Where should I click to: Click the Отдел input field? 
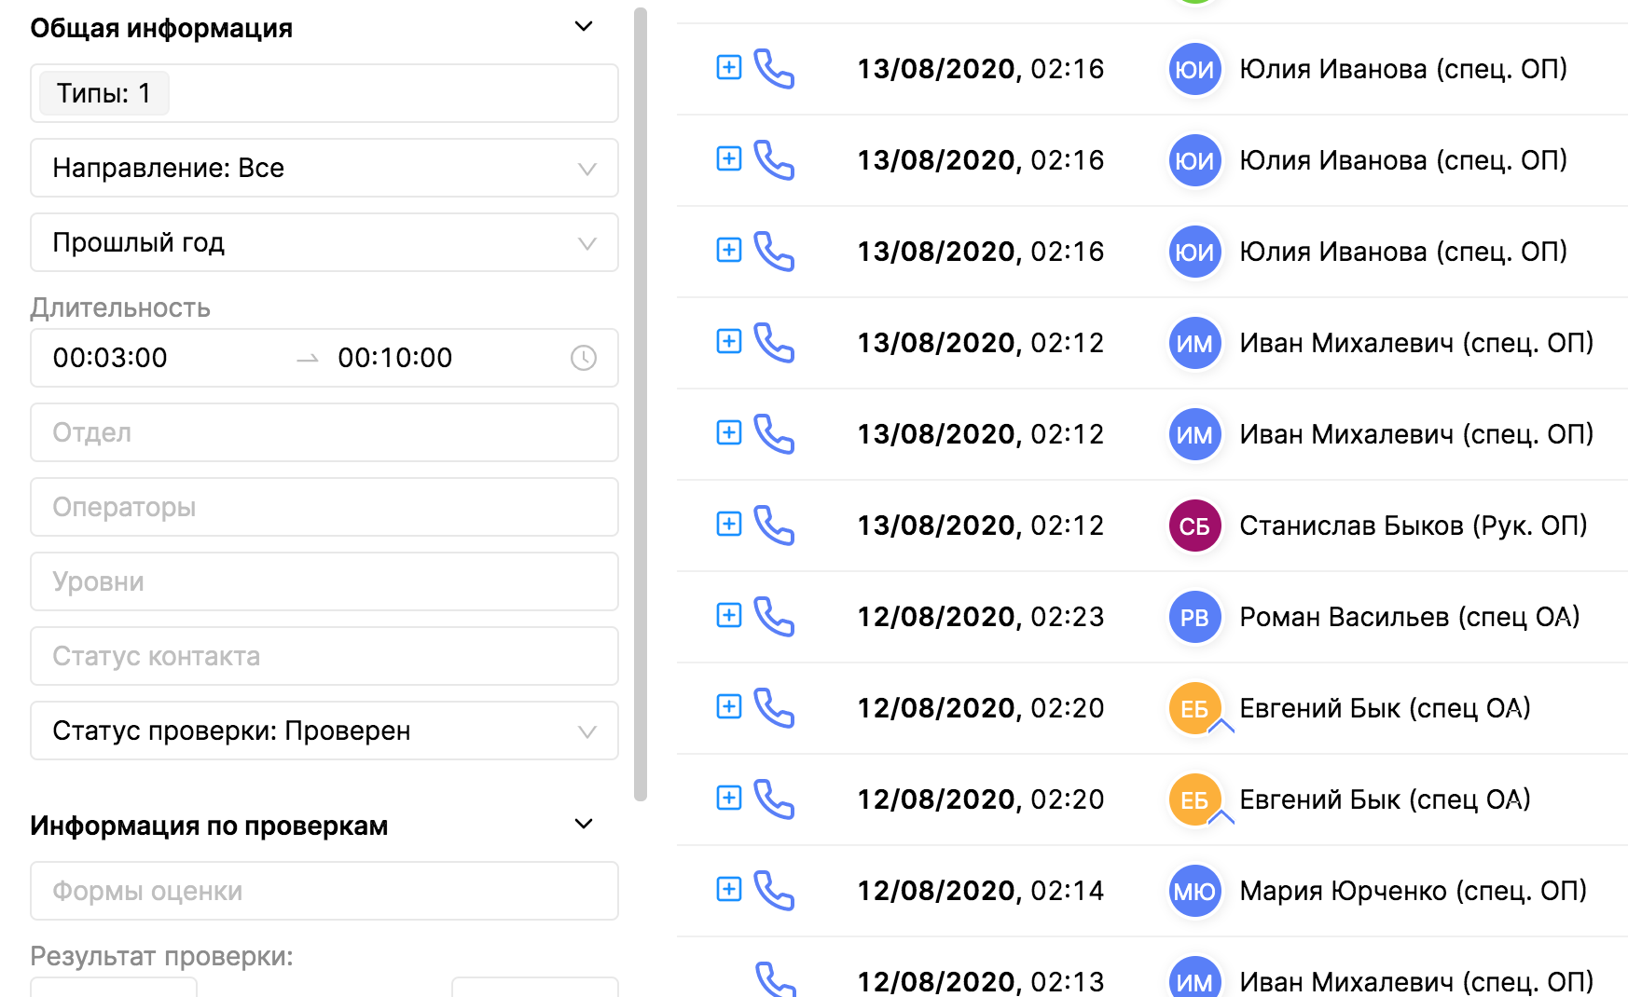point(324,432)
